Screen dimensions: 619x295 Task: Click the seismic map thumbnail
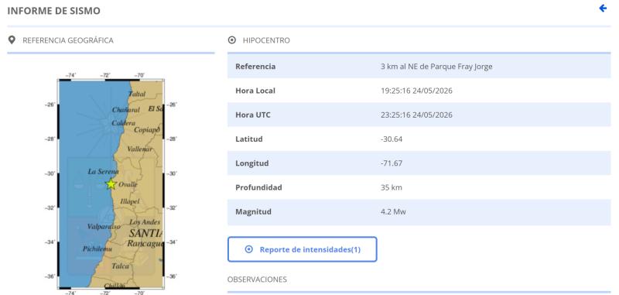coord(111,184)
